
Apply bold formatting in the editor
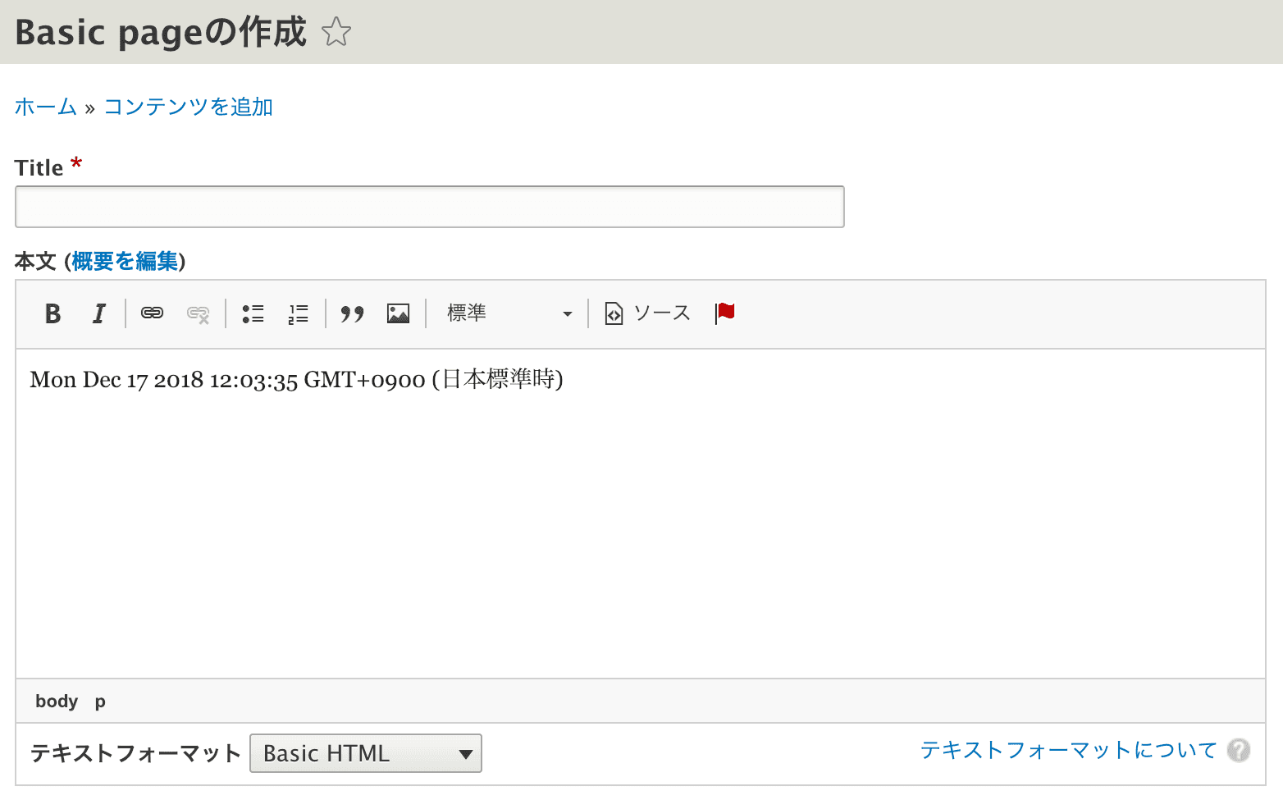[x=53, y=313]
